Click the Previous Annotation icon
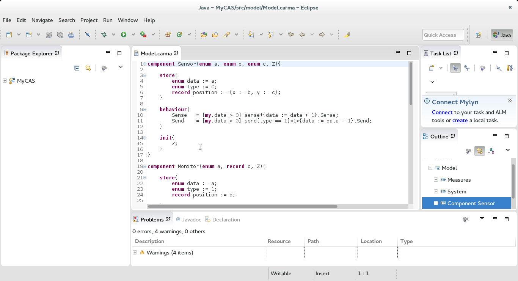This screenshot has height=281, width=518. pyautogui.click(x=270, y=35)
